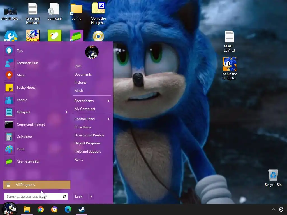
Task: Select the config folder shortcut on desktop
Action: point(76,11)
